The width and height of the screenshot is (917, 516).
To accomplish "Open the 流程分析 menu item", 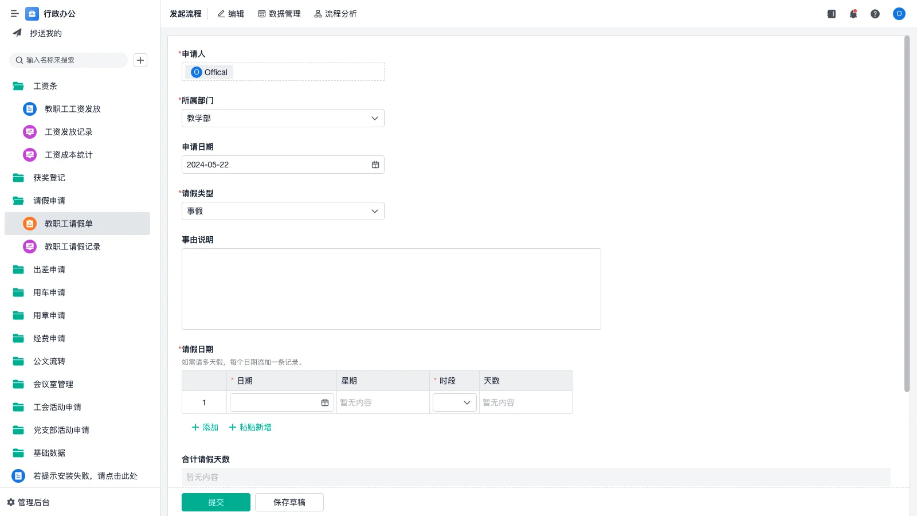I will (x=335, y=14).
